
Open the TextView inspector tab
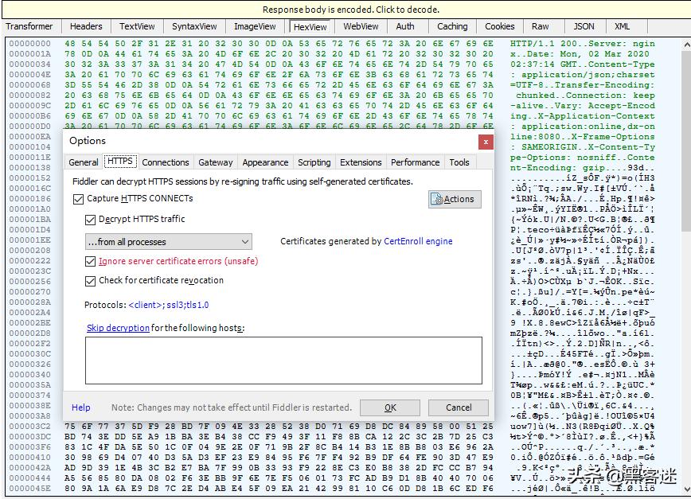[x=137, y=26]
